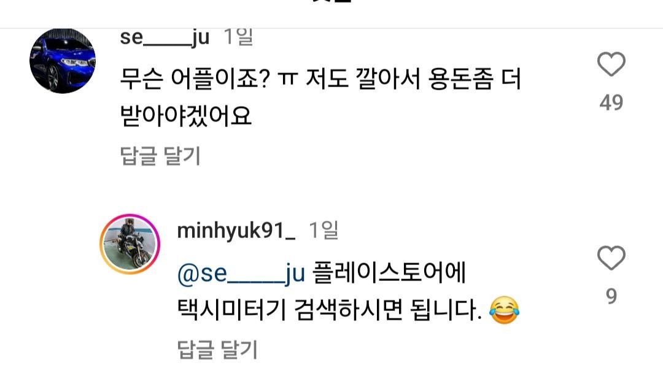This screenshot has width=663, height=368.
Task: Click the ㅠ character in the first comment
Action: pyautogui.click(x=287, y=80)
